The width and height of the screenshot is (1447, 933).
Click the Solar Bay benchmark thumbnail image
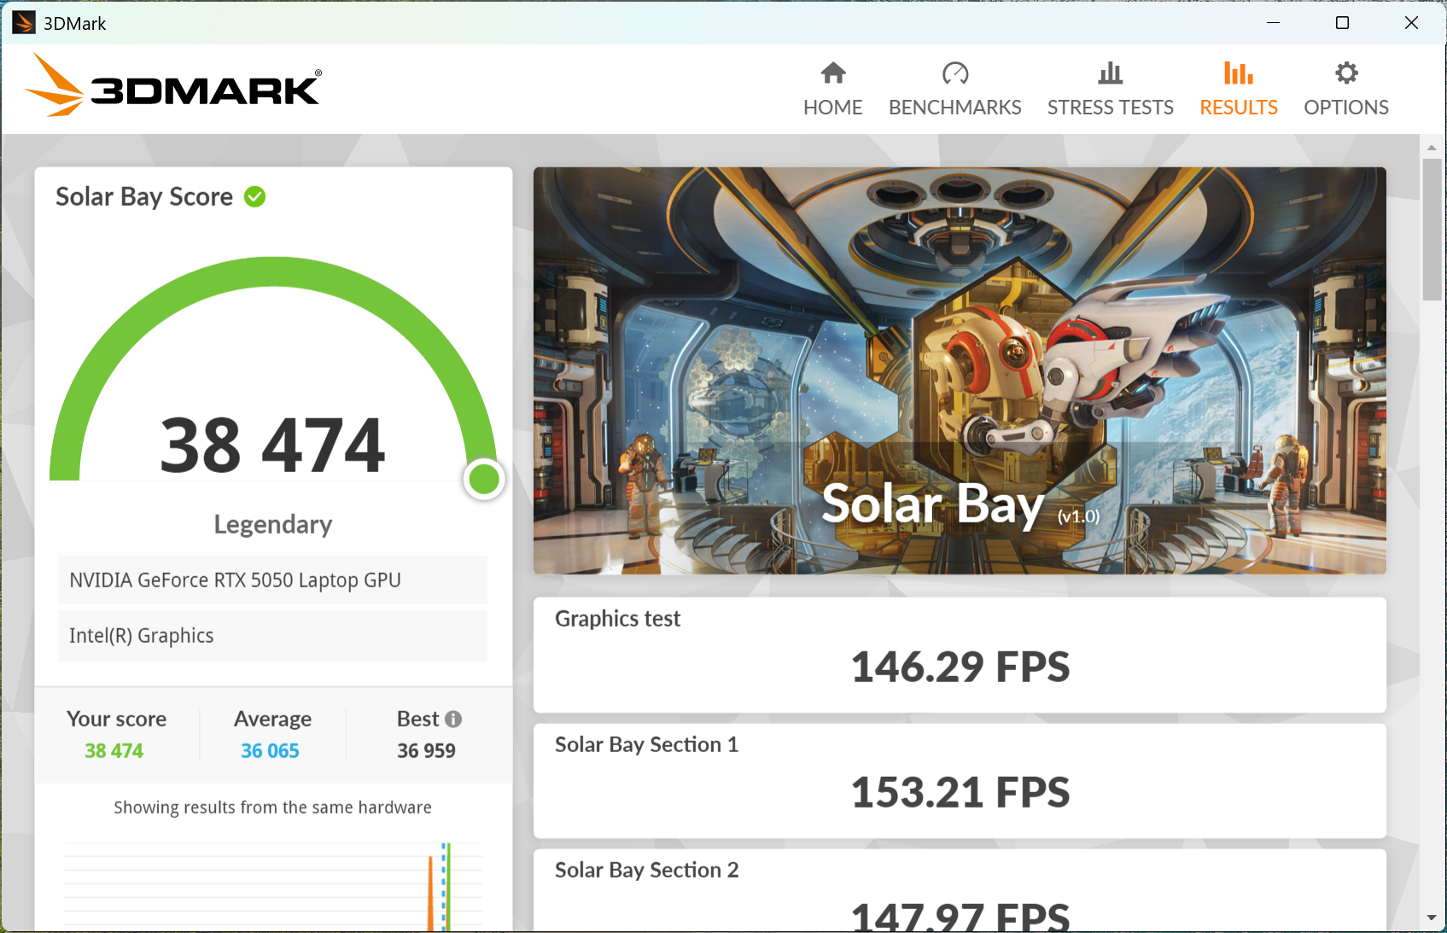pyautogui.click(x=960, y=370)
